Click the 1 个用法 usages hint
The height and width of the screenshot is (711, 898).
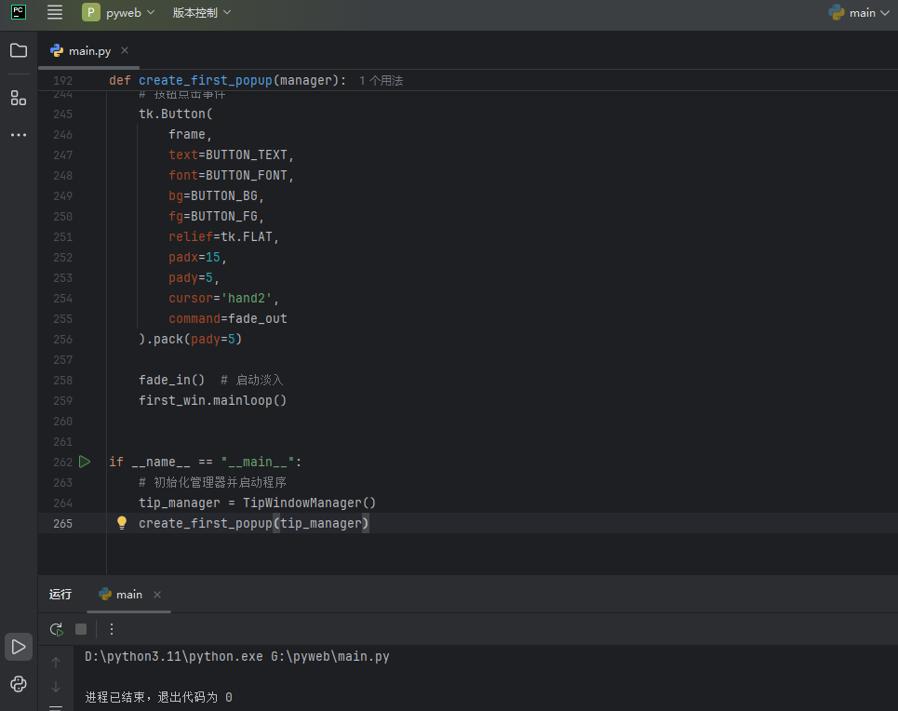pyautogui.click(x=381, y=81)
